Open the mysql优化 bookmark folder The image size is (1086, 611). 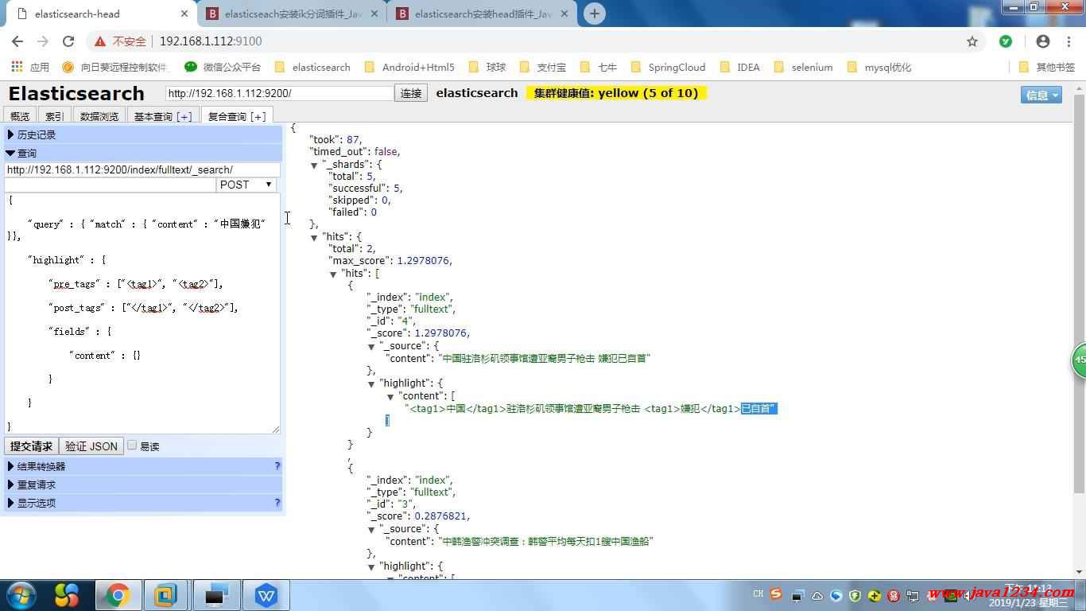coord(879,67)
